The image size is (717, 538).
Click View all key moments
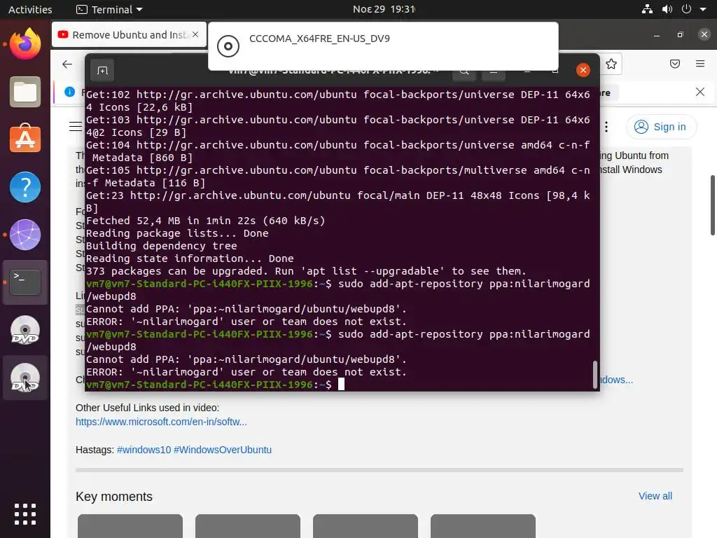(655, 496)
